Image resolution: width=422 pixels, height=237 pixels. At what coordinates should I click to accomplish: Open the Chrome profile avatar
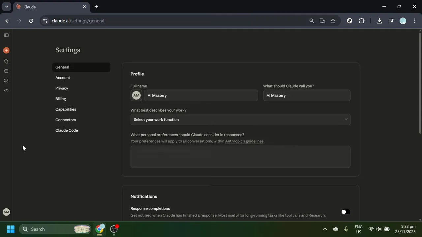(403, 21)
